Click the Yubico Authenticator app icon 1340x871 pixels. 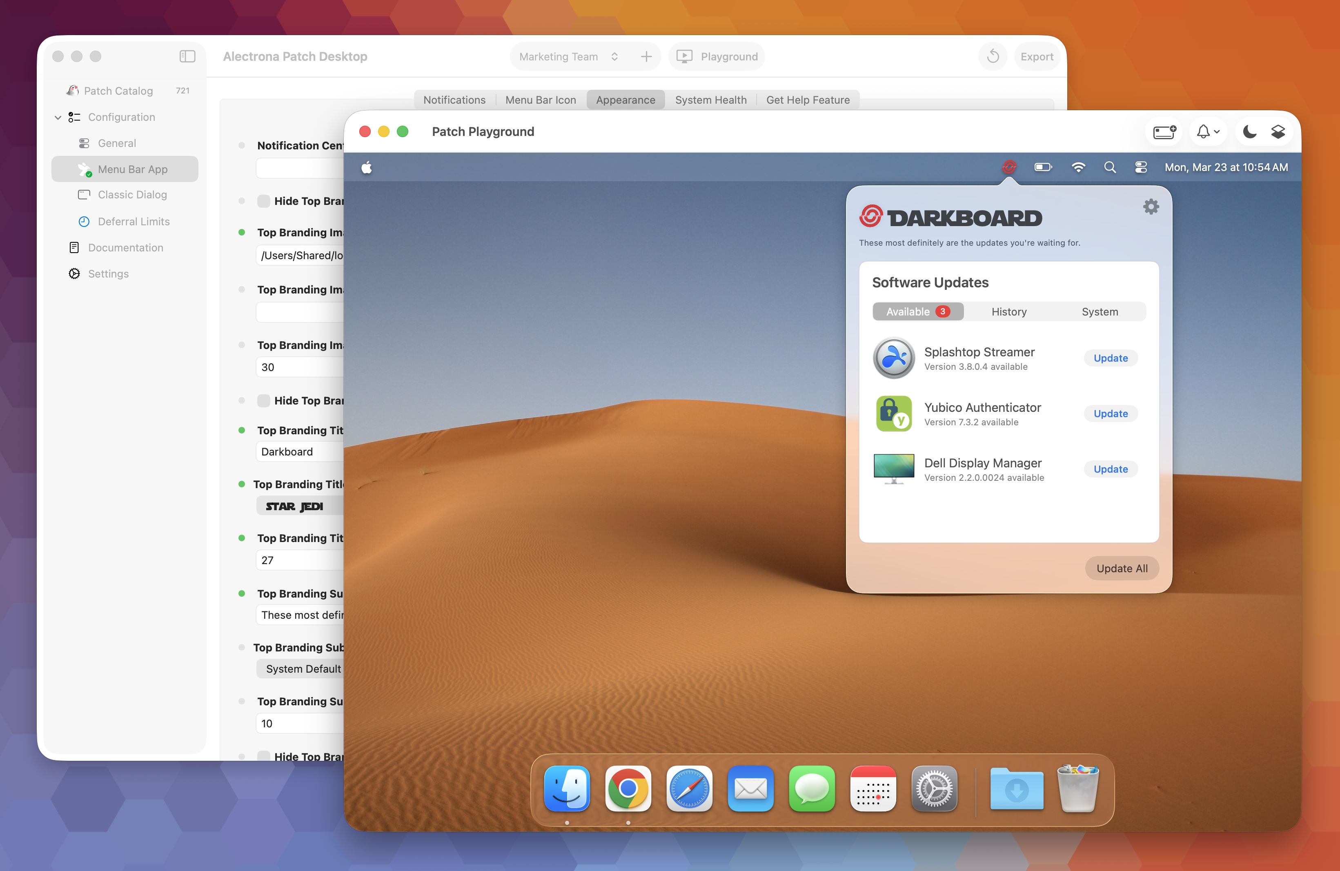click(x=893, y=413)
